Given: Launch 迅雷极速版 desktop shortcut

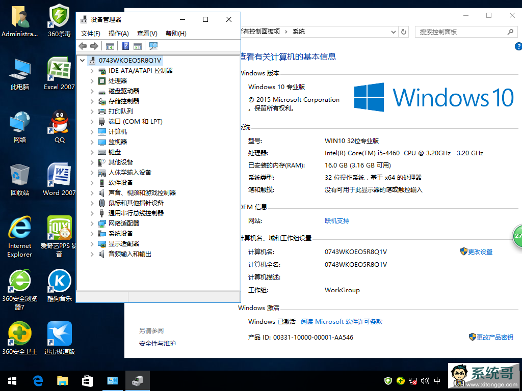Looking at the screenshot, I should coord(59,338).
